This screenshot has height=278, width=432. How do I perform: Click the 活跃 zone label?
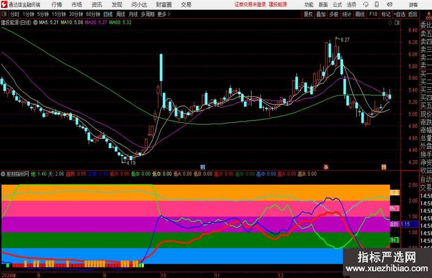395,224
